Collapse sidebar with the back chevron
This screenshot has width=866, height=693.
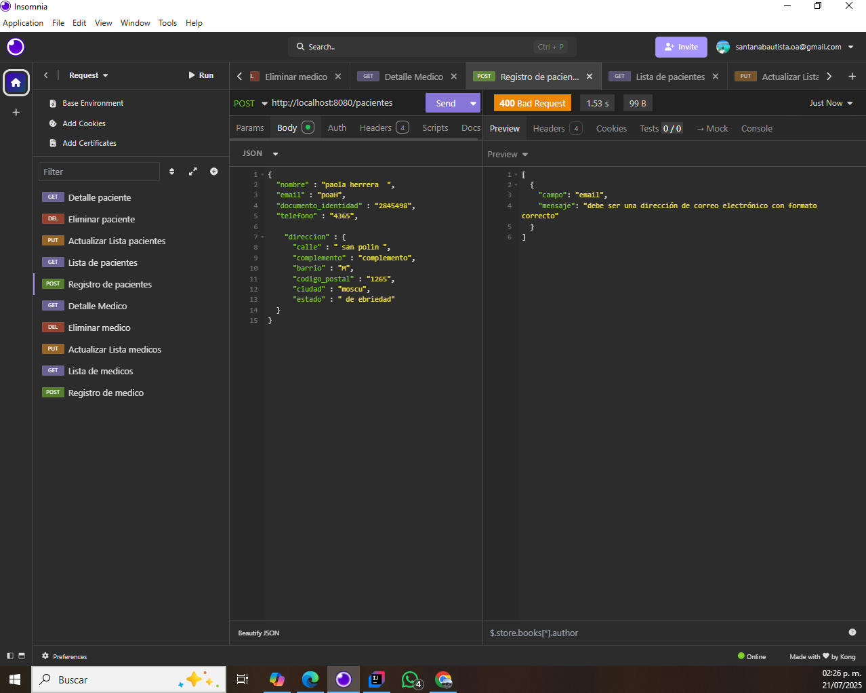[x=46, y=75]
